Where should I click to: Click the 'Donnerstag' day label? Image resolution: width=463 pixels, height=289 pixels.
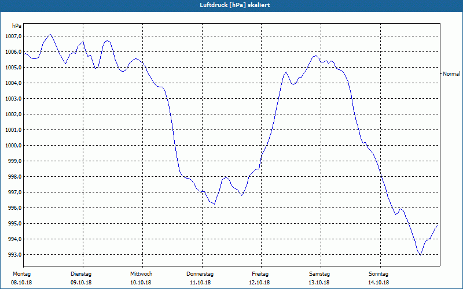[x=200, y=274]
